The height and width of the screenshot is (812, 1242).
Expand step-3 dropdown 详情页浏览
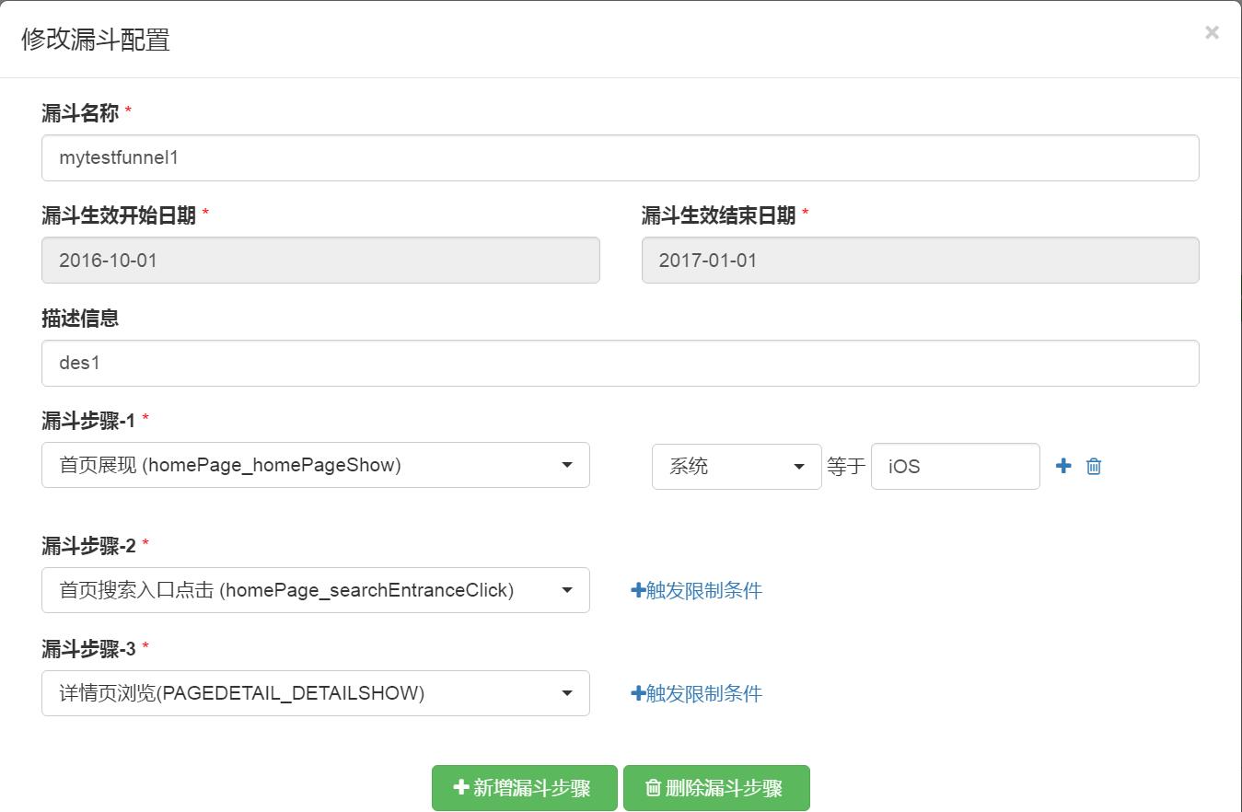[316, 693]
